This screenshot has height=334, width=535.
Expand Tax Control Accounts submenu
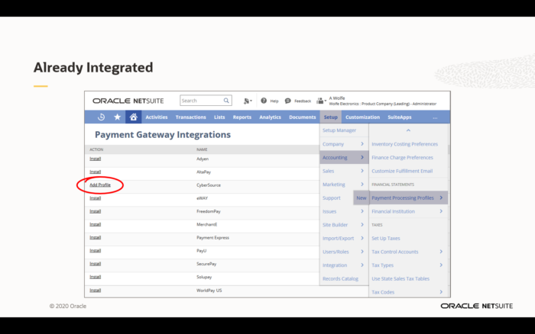click(x=408, y=252)
